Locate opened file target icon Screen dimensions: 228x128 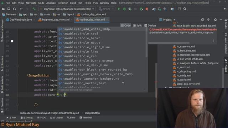[x=203, y=20]
